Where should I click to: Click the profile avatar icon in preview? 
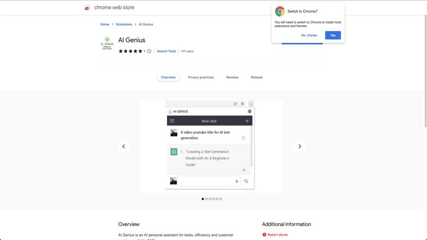click(251, 104)
